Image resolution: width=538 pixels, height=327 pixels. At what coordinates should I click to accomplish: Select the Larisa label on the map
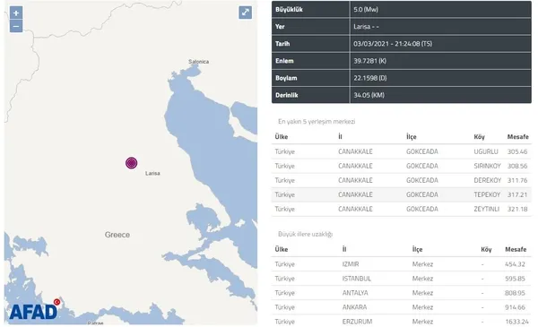pos(152,174)
